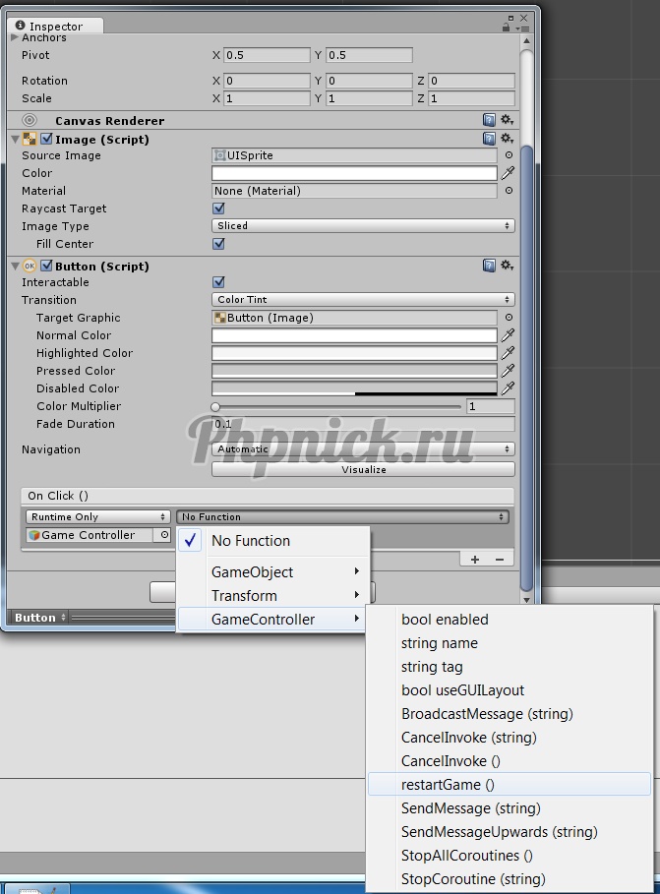Switch to Inspector tab
660x894 pixels.
tap(55, 27)
